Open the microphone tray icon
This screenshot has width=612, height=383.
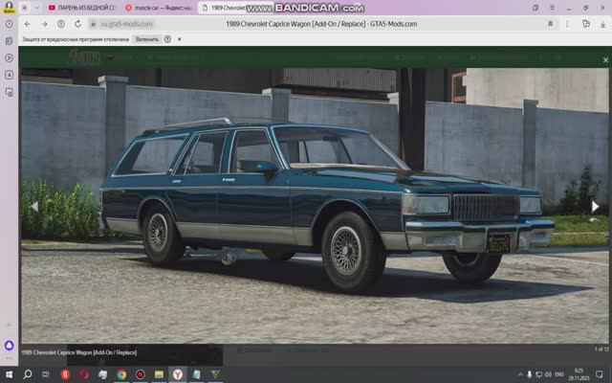(x=530, y=374)
